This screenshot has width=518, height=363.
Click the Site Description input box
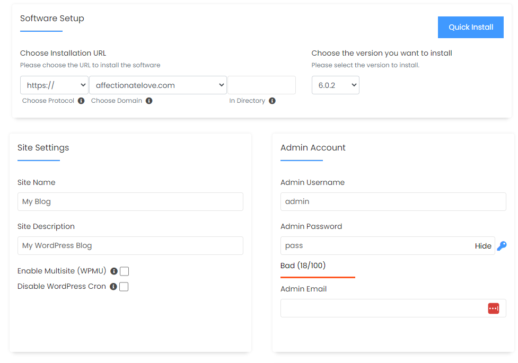click(130, 246)
